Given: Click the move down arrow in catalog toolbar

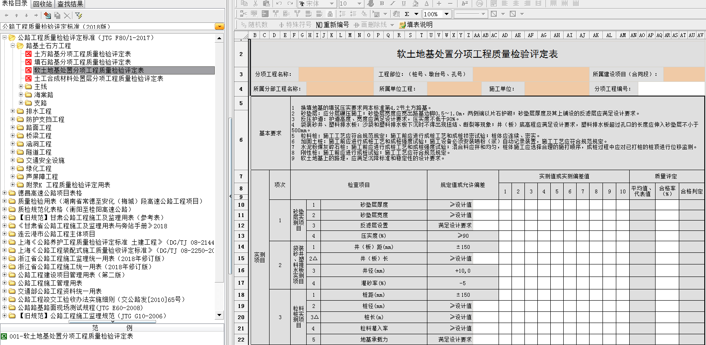Looking at the screenshot, I should point(26,16).
